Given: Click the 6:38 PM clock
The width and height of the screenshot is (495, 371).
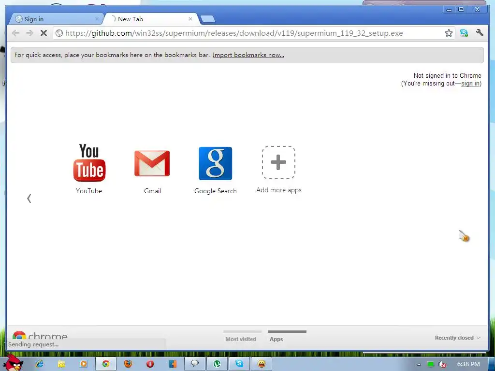Looking at the screenshot, I should tap(468, 364).
